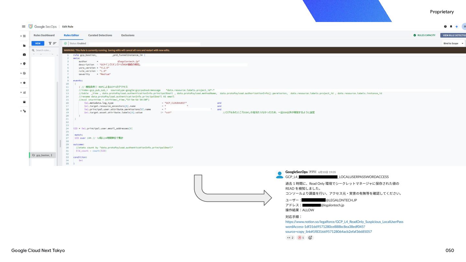Image resolution: width=466 pixels, height=262 pixels.
Task: Open the hamburger navigation menu
Action: [x=24, y=27]
